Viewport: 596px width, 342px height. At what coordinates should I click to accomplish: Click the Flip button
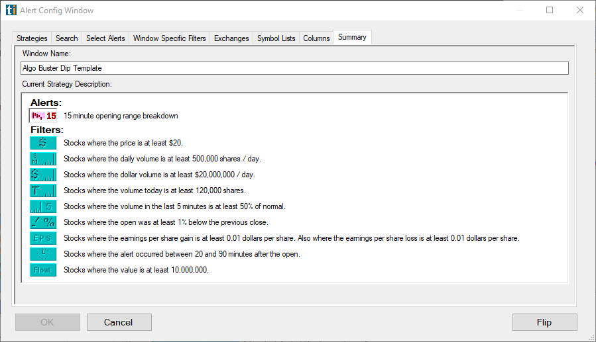click(544, 322)
